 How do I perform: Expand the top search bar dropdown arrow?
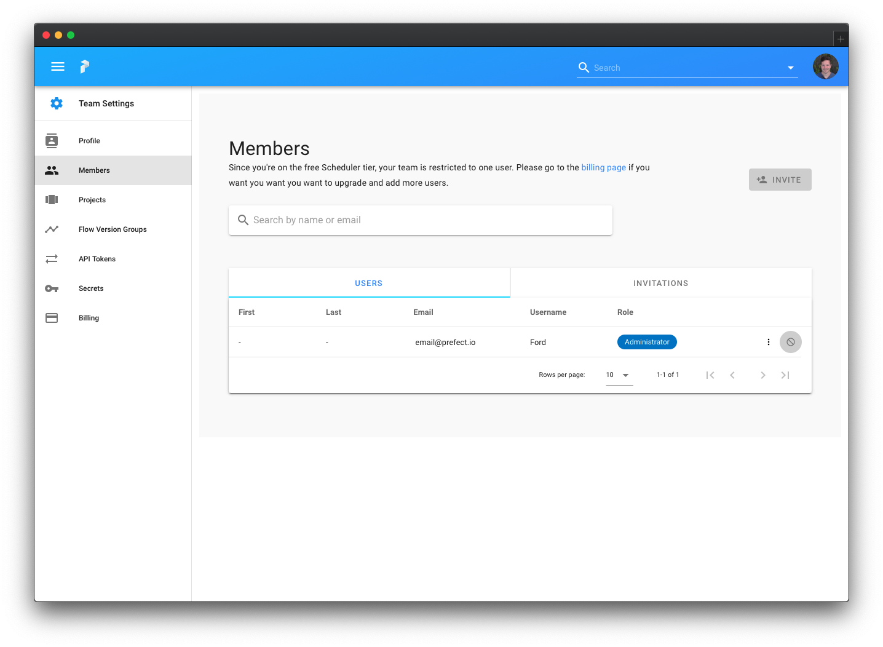pos(791,68)
